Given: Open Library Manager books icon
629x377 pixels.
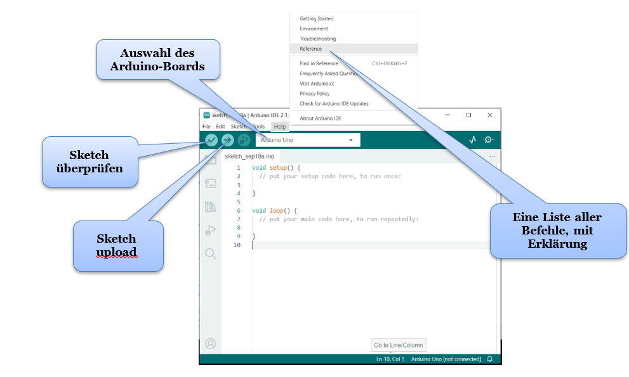Looking at the screenshot, I should (x=210, y=207).
